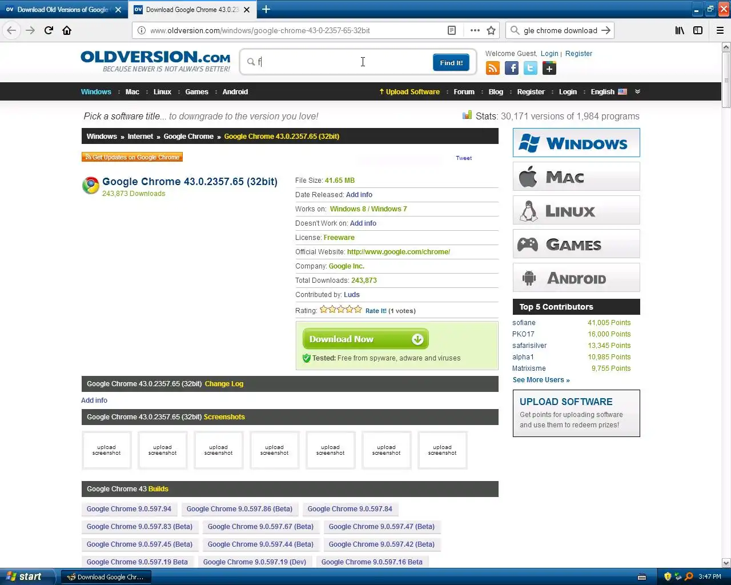Select the Windows nav menu item
The height and width of the screenshot is (585, 731).
point(96,91)
